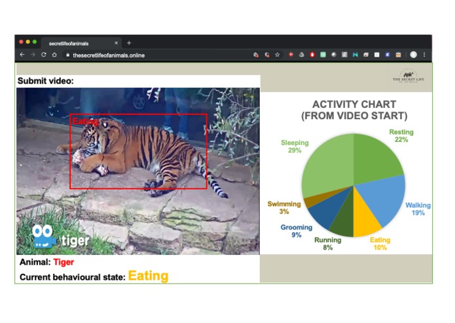Click the 'Animal:' label below the video
The image size is (455, 323).
point(35,262)
